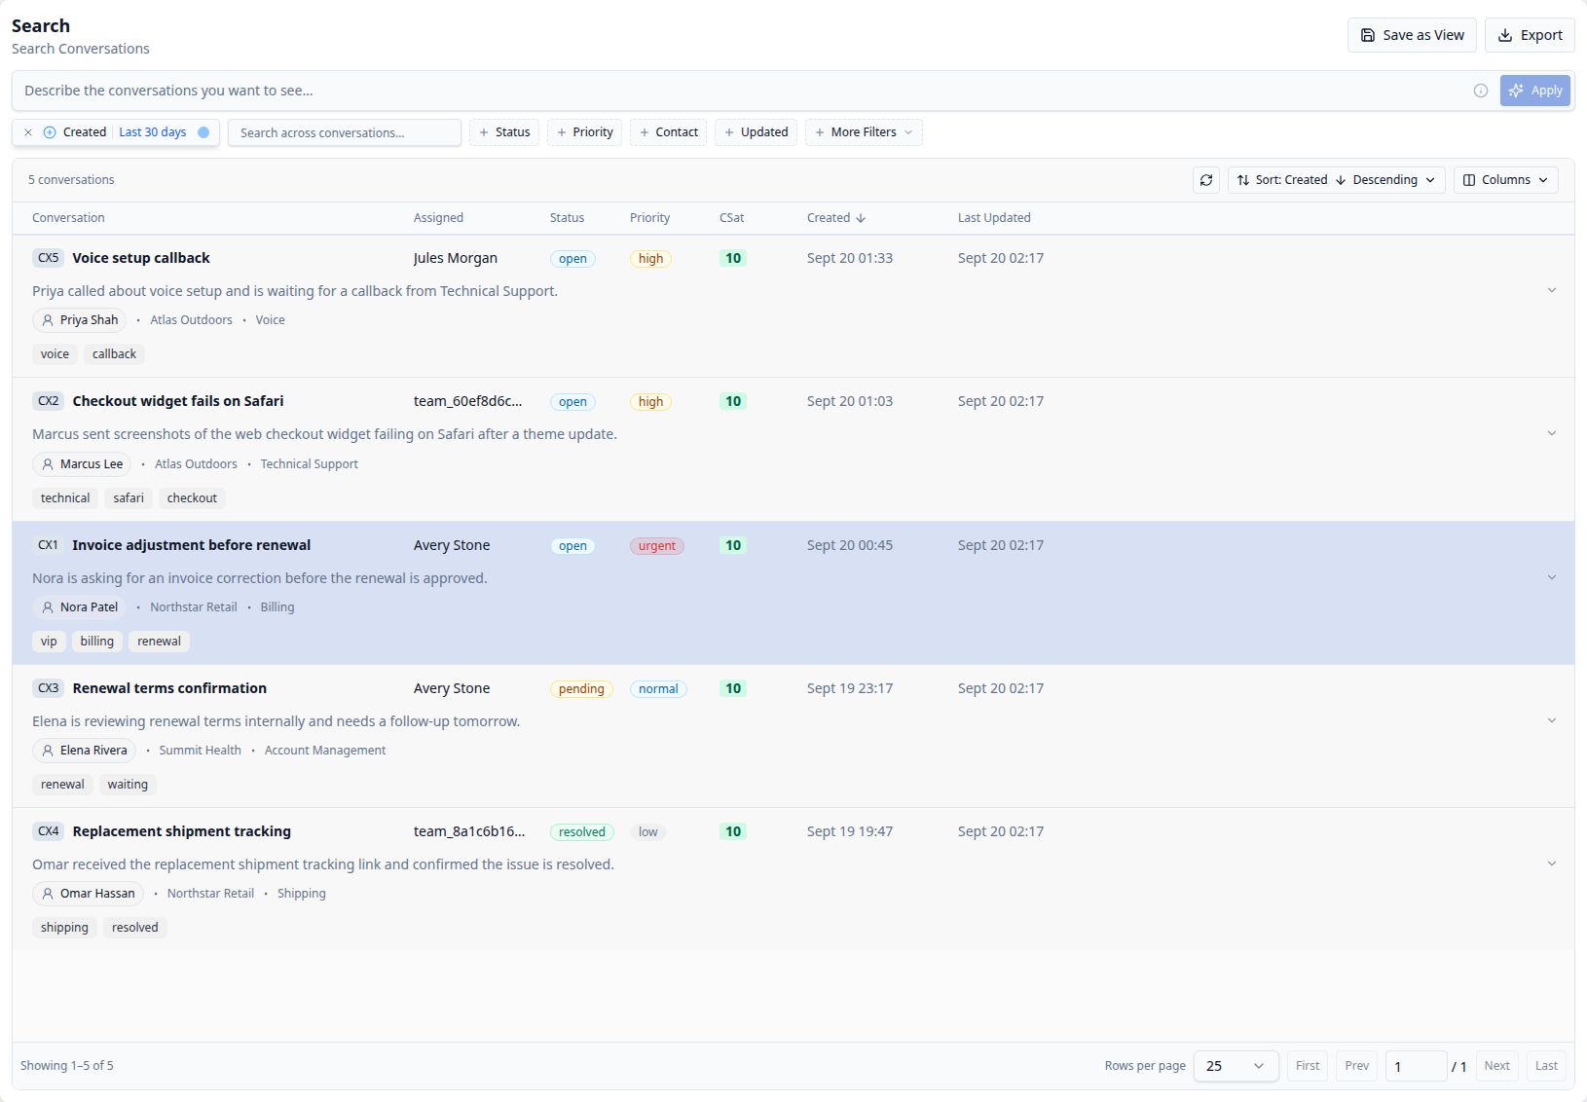The height and width of the screenshot is (1102, 1587).
Task: Add a Status filter
Action: pyautogui.click(x=504, y=132)
